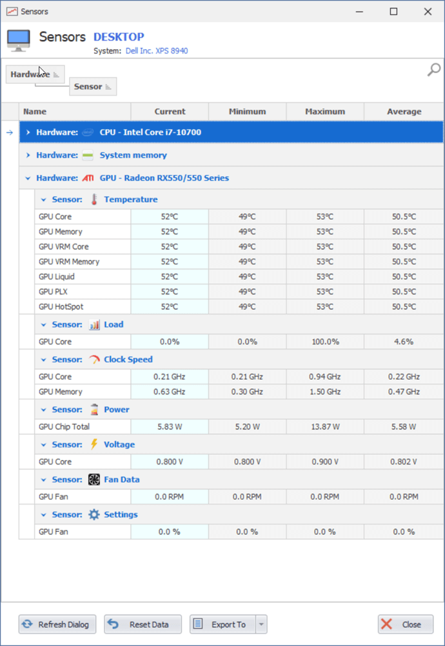Viewport: 445px width, 646px height.
Task: Click the 5.20 W minimum power cell
Action: point(247,427)
